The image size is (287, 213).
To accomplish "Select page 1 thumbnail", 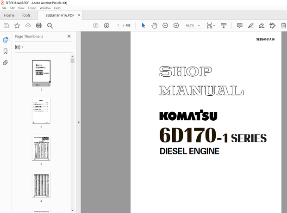I will pos(41,73).
